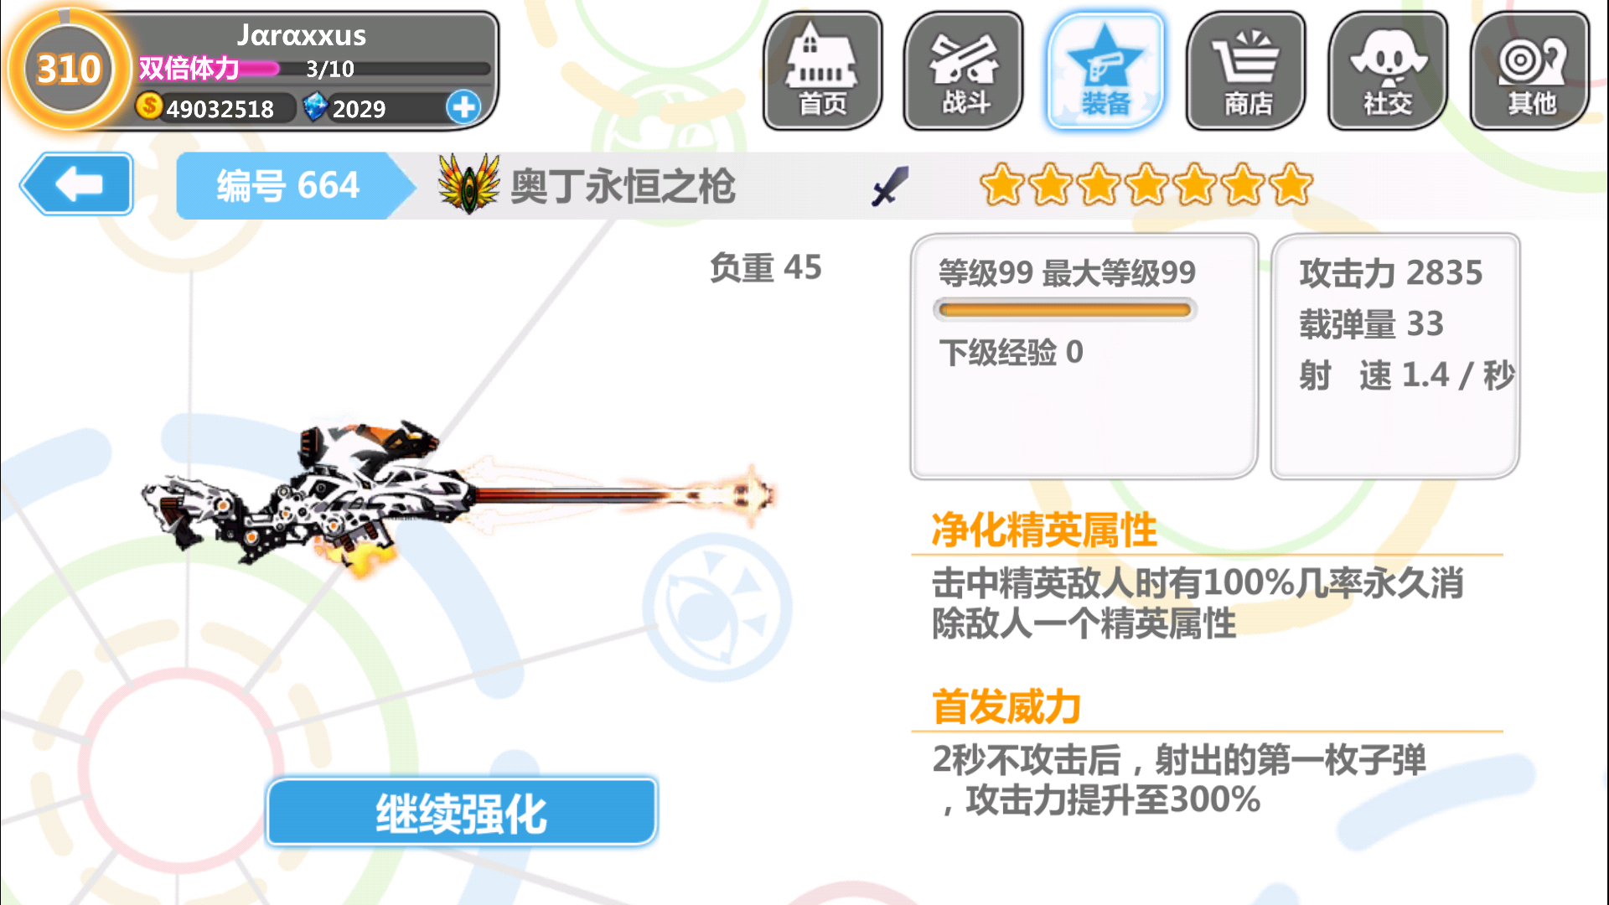This screenshot has height=905, width=1609.
Task: Click the 编号 664 label
Action: click(287, 185)
